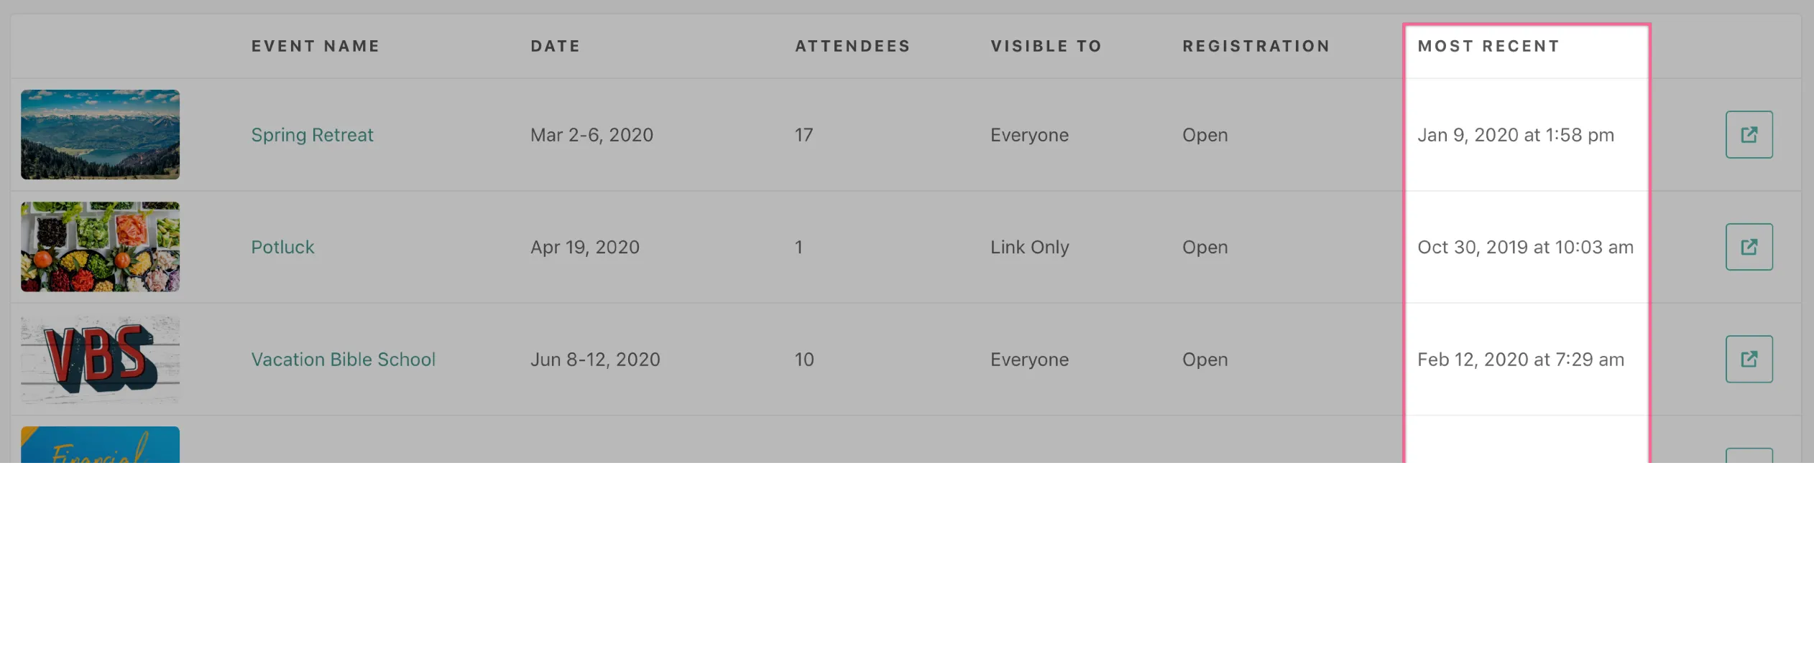This screenshot has height=651, width=1814.
Task: Click the Potluck row's external link icon
Action: pyautogui.click(x=1749, y=247)
